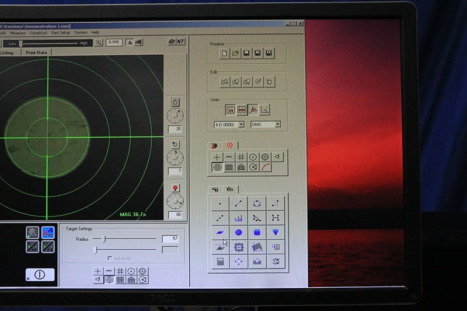Select the dense grid target in right panel
The width and height of the screenshot is (467, 311).
click(x=229, y=167)
